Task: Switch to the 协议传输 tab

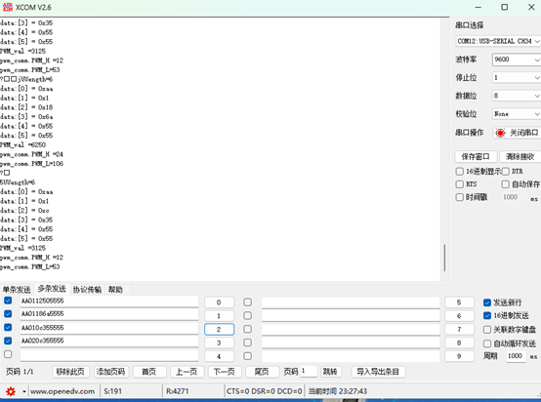Action: click(x=87, y=290)
